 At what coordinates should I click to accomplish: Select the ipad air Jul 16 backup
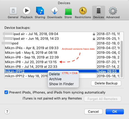(50, 34)
